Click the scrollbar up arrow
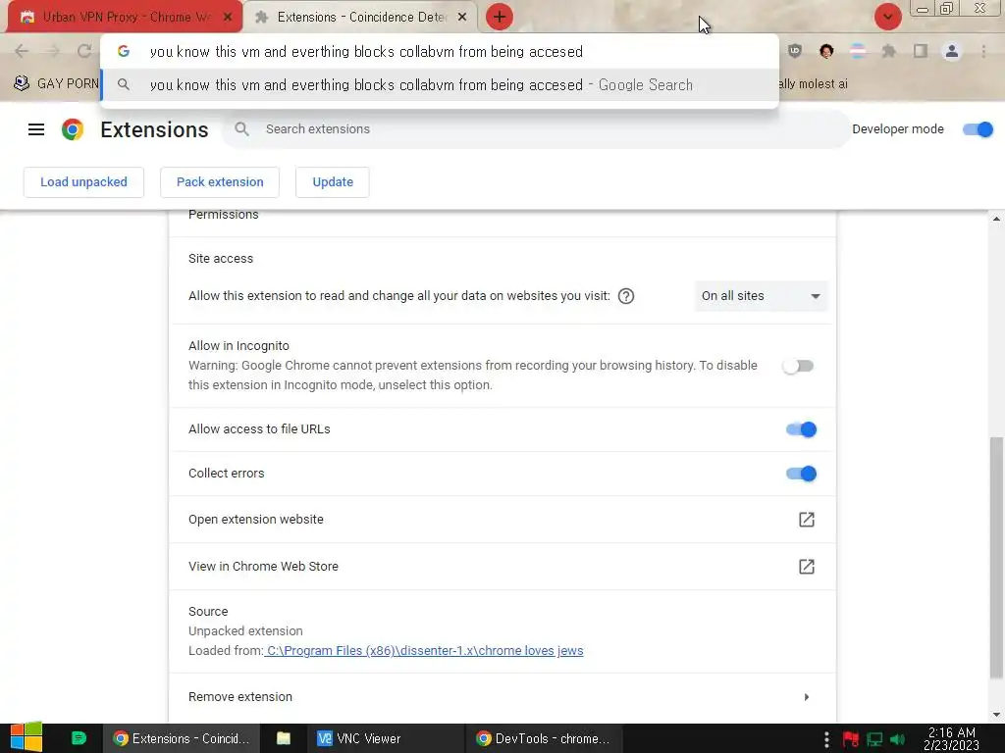This screenshot has height=753, width=1005. pyautogui.click(x=996, y=219)
